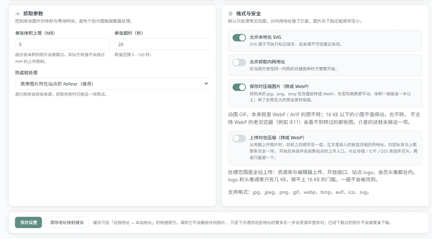
Task: Click the cache explanation starting 缓存只是
Action: 242,223
